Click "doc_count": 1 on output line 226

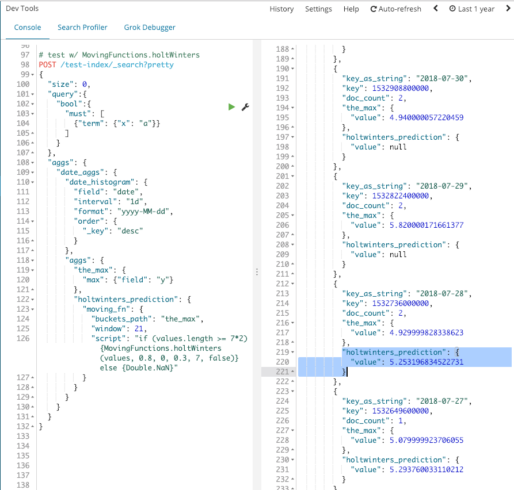coord(374,420)
